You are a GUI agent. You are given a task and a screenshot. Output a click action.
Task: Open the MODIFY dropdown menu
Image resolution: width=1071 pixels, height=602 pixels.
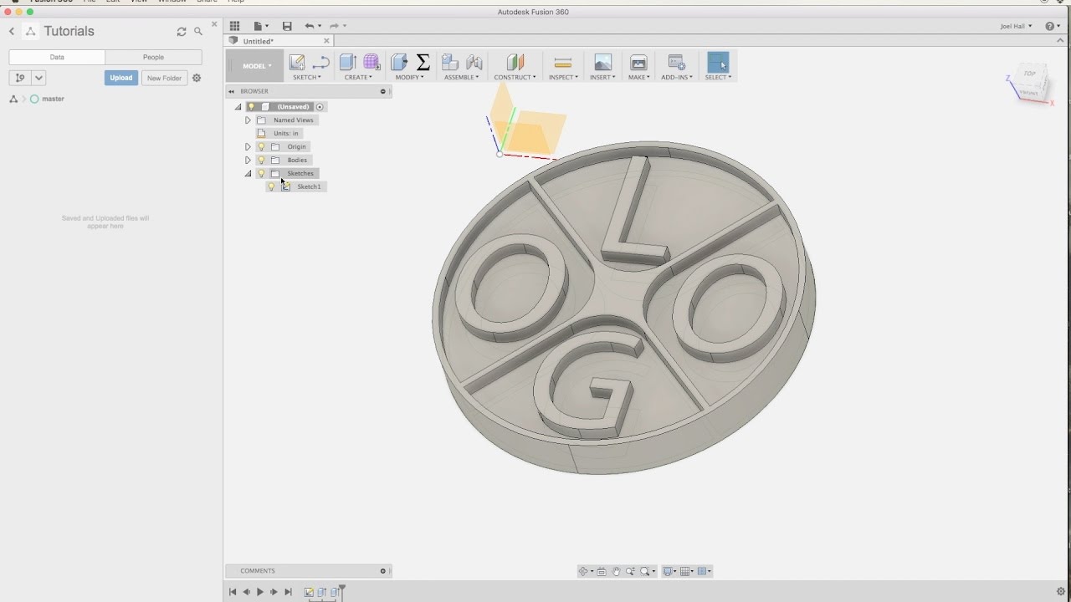click(x=409, y=77)
